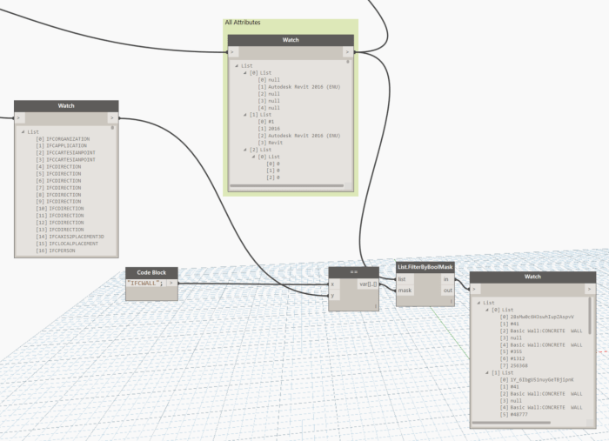Viewport: 609px width, 441px height.
Task: Click the left Watch node input port
Action: coord(19,117)
